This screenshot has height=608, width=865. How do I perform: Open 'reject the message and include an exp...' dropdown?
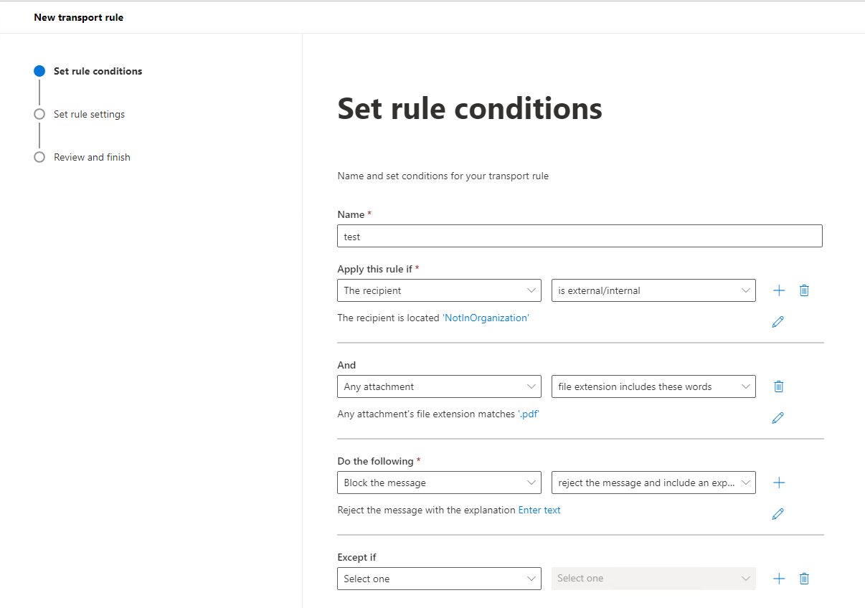[653, 483]
